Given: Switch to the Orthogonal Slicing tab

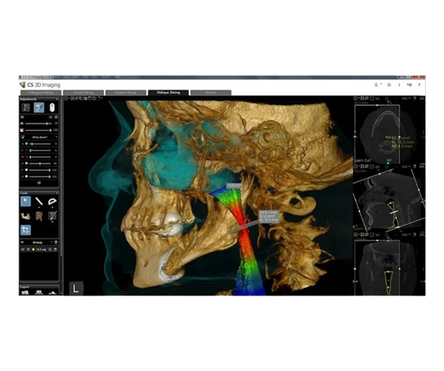Looking at the screenshot, I should (x=41, y=93).
